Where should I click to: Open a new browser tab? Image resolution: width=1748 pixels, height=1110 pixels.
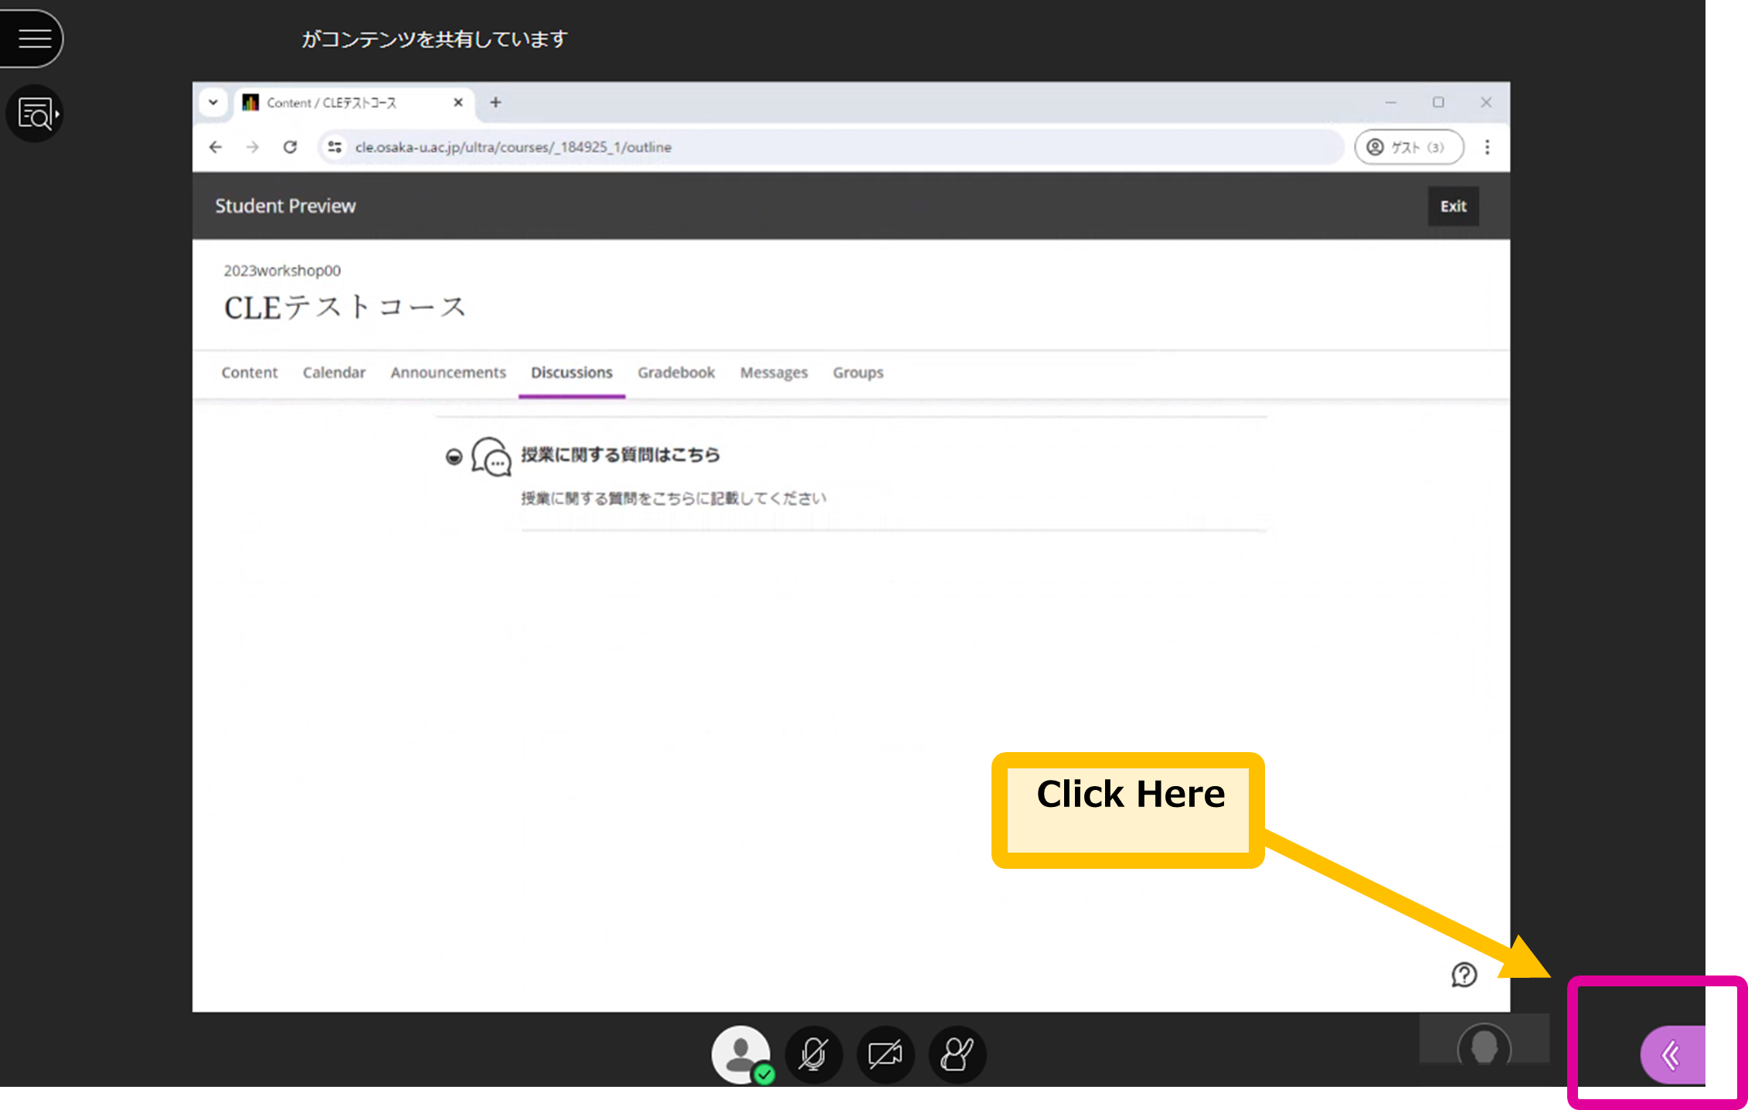tap(495, 102)
